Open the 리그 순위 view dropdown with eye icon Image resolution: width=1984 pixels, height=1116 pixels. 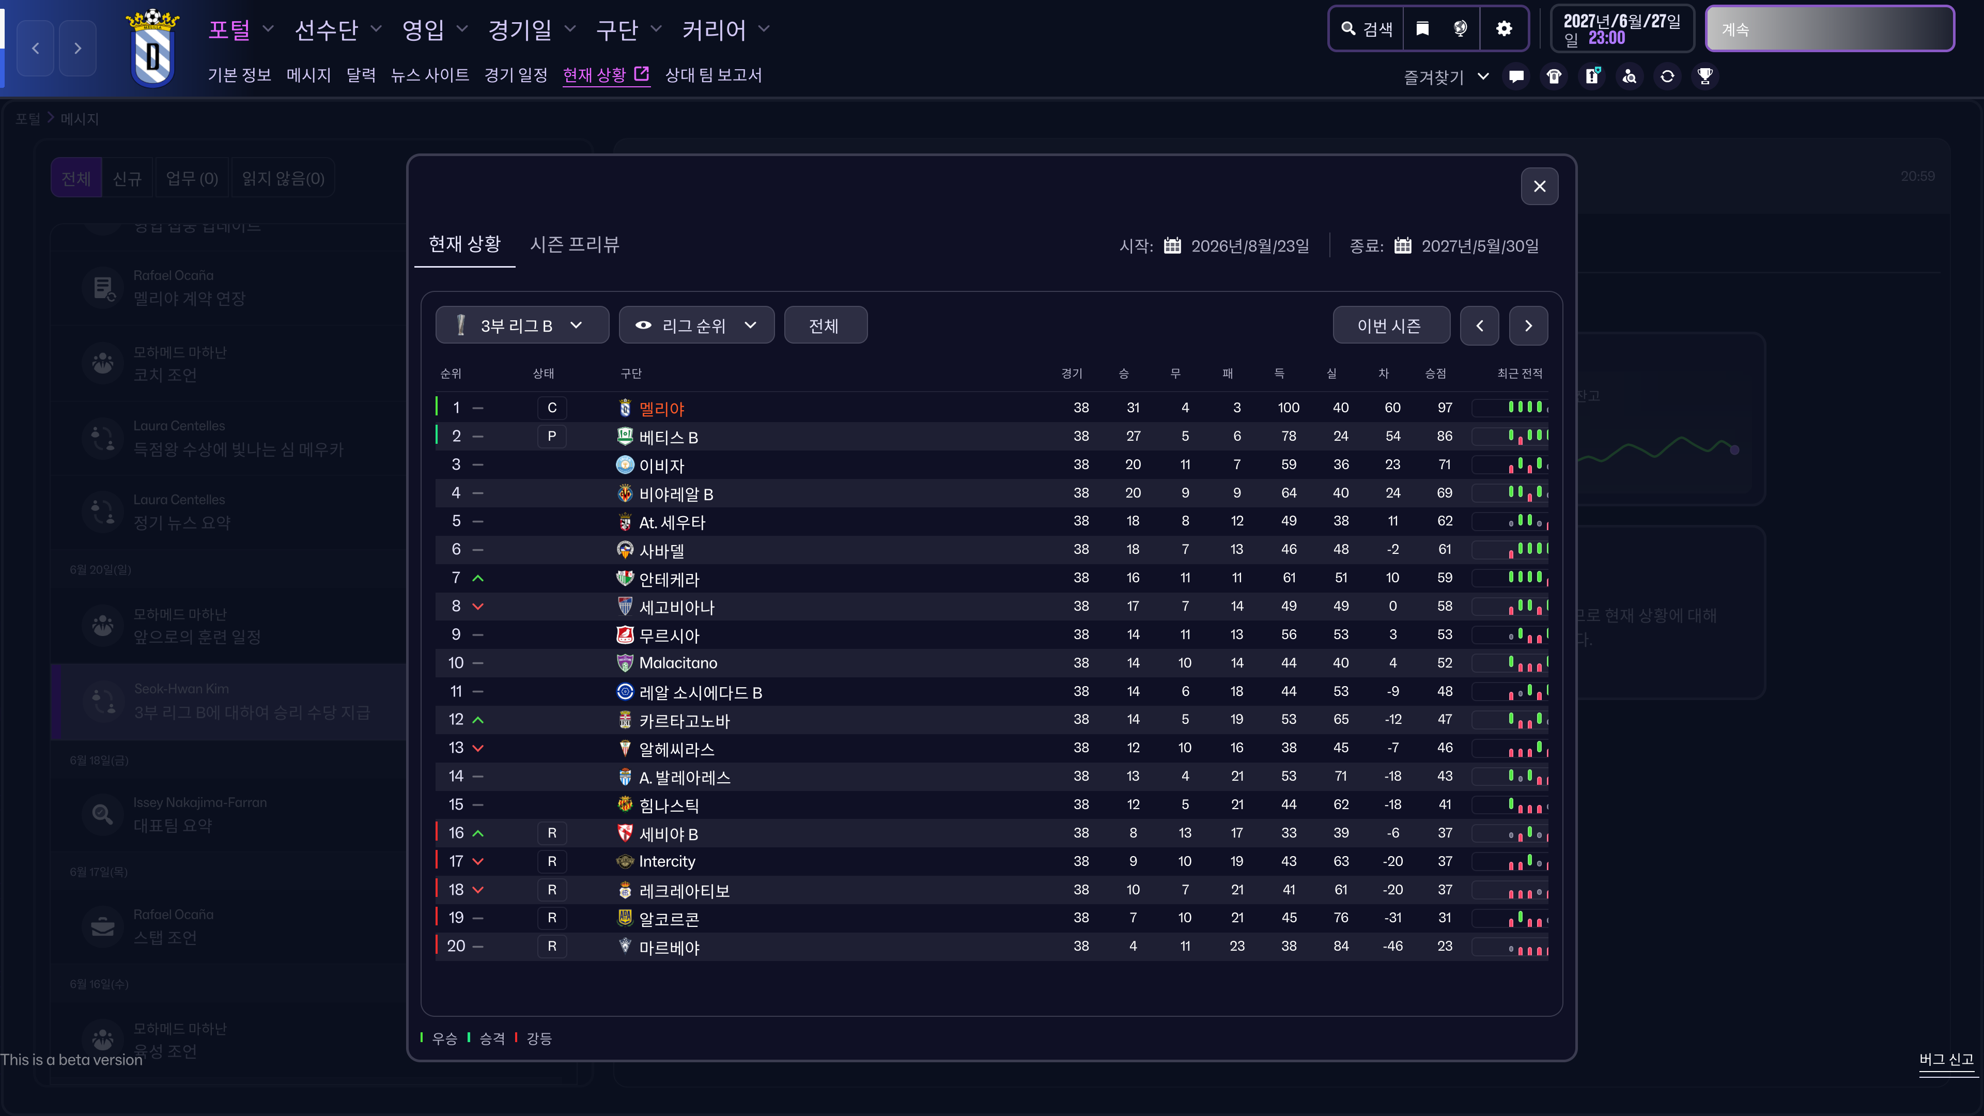[x=695, y=326]
